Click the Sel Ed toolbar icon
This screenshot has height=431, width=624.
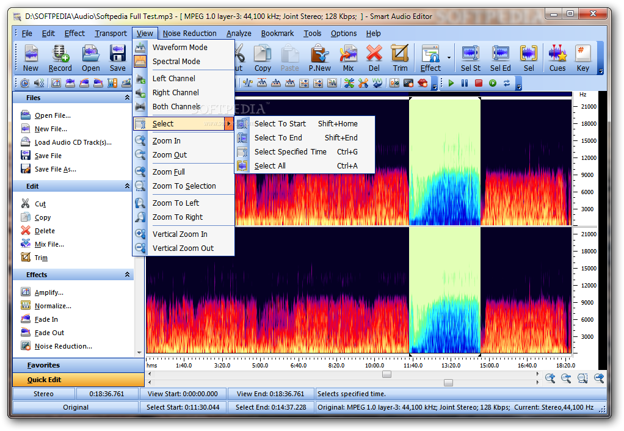coord(500,58)
